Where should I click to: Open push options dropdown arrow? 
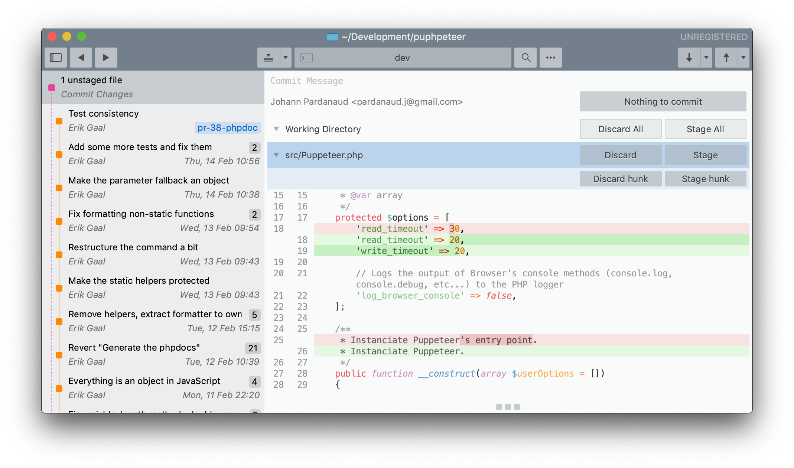click(x=743, y=58)
